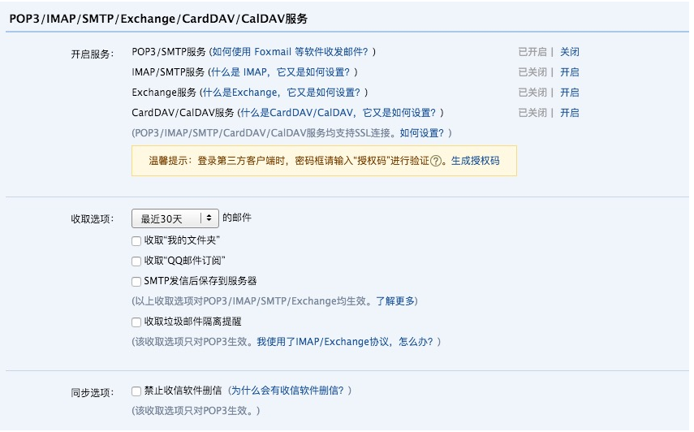Click 关闭 for POP3/SMTP service
The height and width of the screenshot is (432, 694).
569,52
